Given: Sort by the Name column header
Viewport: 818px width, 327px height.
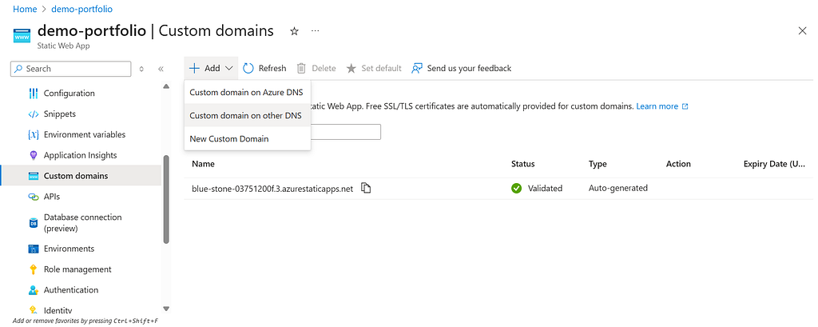Looking at the screenshot, I should [x=203, y=163].
